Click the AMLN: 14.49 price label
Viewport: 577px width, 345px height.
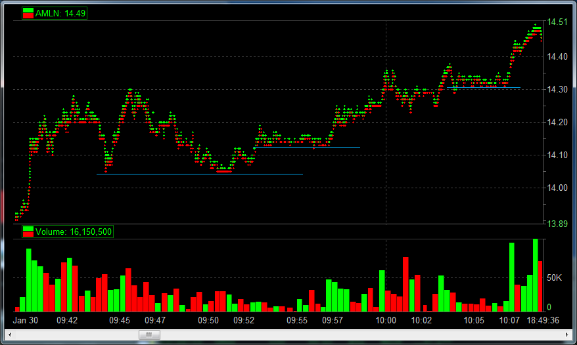pos(60,14)
